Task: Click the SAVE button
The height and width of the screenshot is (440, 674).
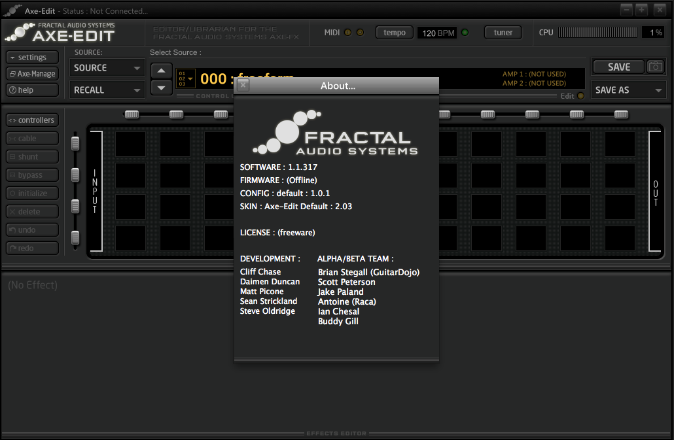Action: click(x=618, y=67)
